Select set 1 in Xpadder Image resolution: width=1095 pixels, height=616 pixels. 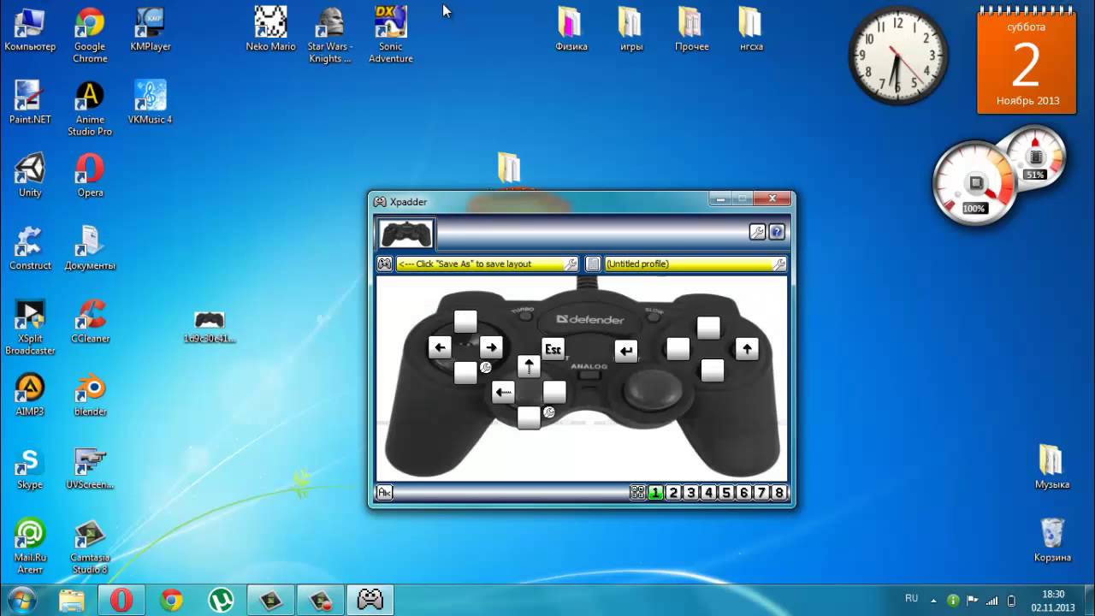(655, 493)
